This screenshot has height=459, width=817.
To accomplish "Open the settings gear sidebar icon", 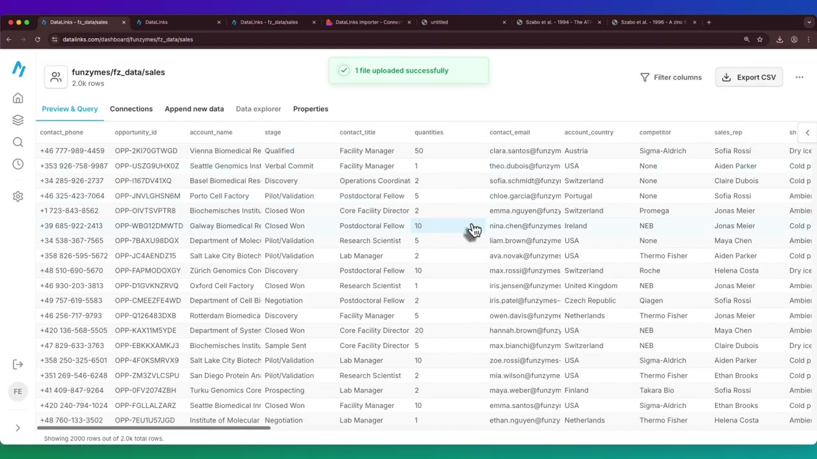I will click(18, 196).
